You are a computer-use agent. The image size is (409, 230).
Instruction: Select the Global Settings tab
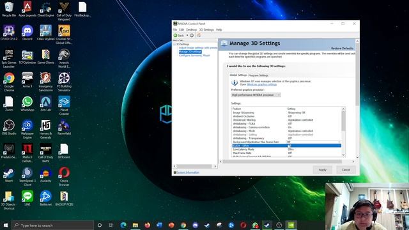pos(238,75)
